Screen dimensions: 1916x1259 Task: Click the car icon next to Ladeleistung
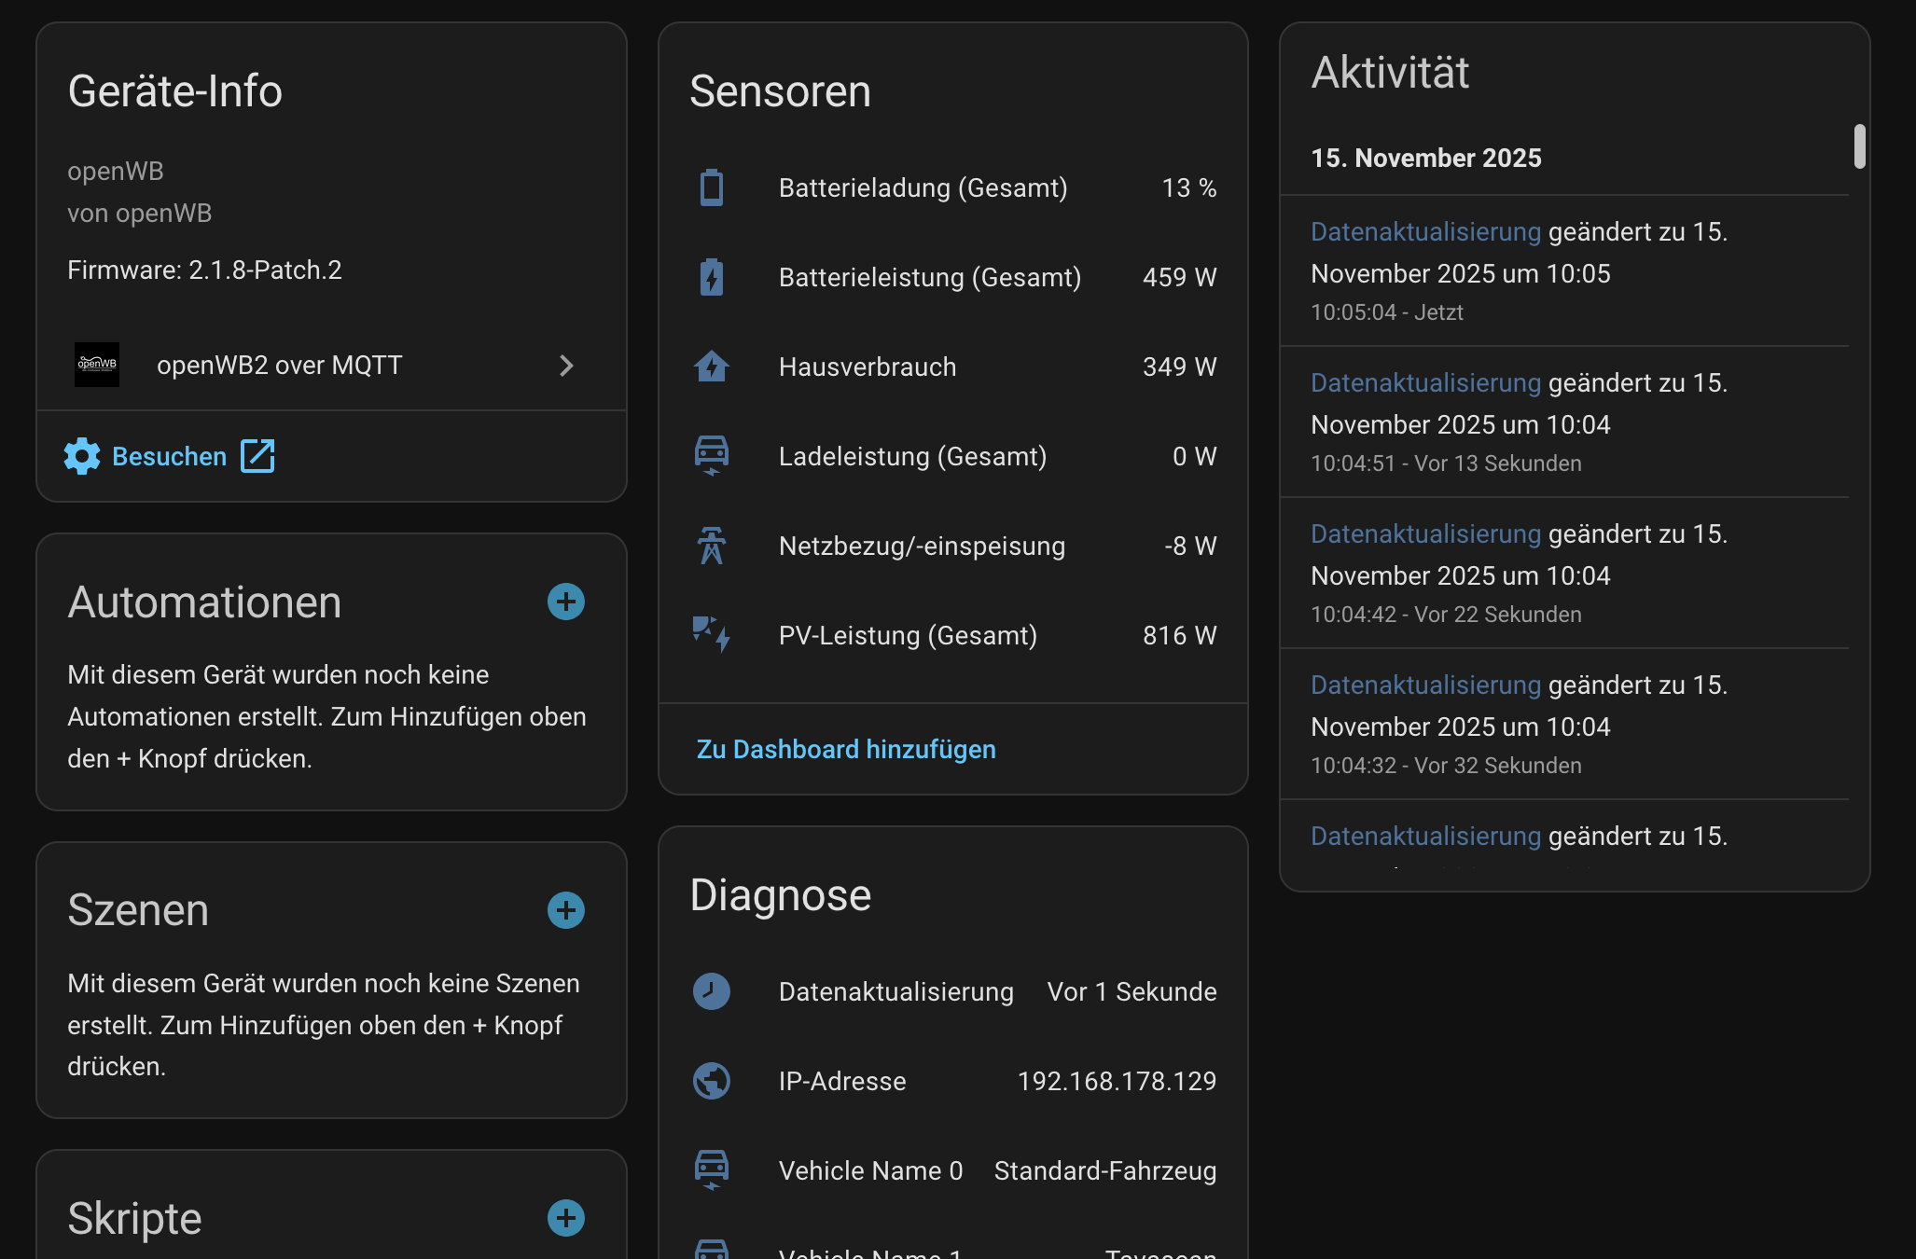[x=712, y=455]
